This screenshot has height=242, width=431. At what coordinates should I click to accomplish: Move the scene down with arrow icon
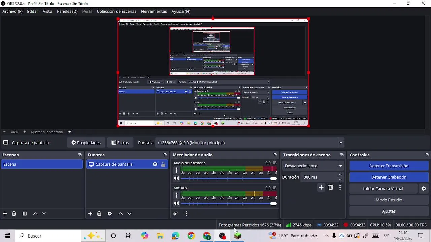coord(44,214)
